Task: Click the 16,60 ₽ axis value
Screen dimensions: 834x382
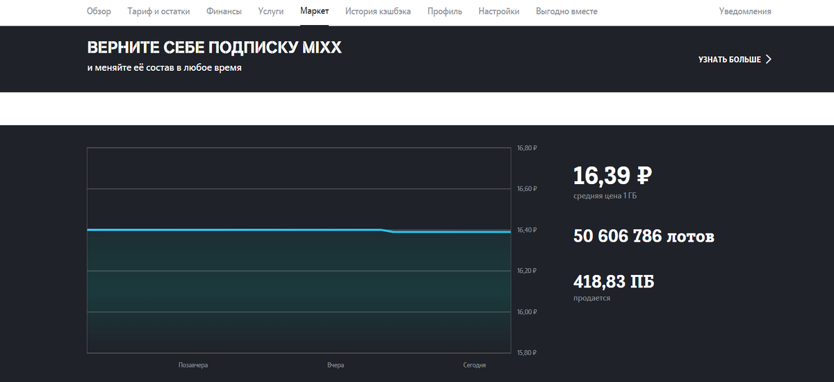Action: [528, 189]
